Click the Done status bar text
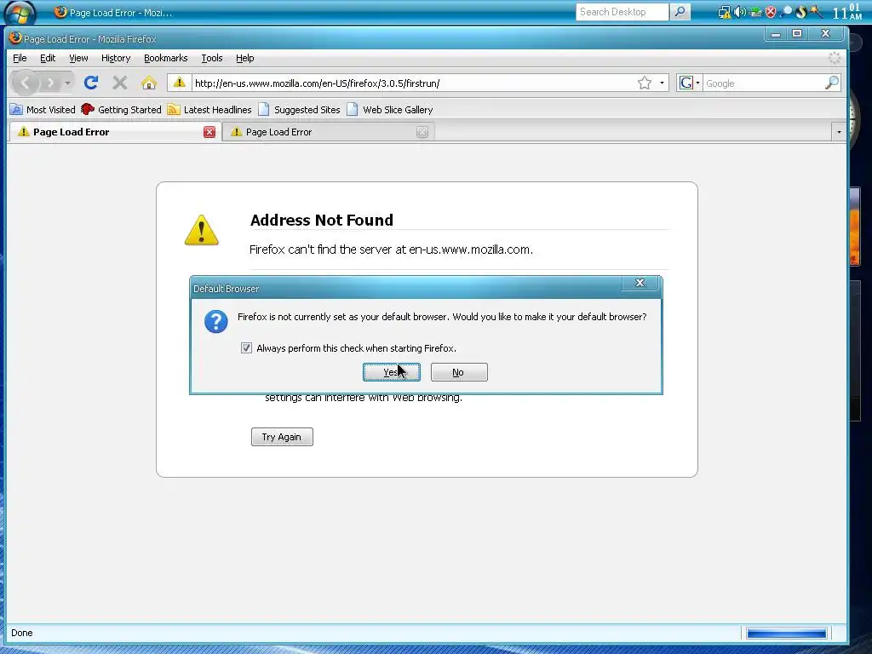This screenshot has width=872, height=654. pyautogui.click(x=21, y=633)
